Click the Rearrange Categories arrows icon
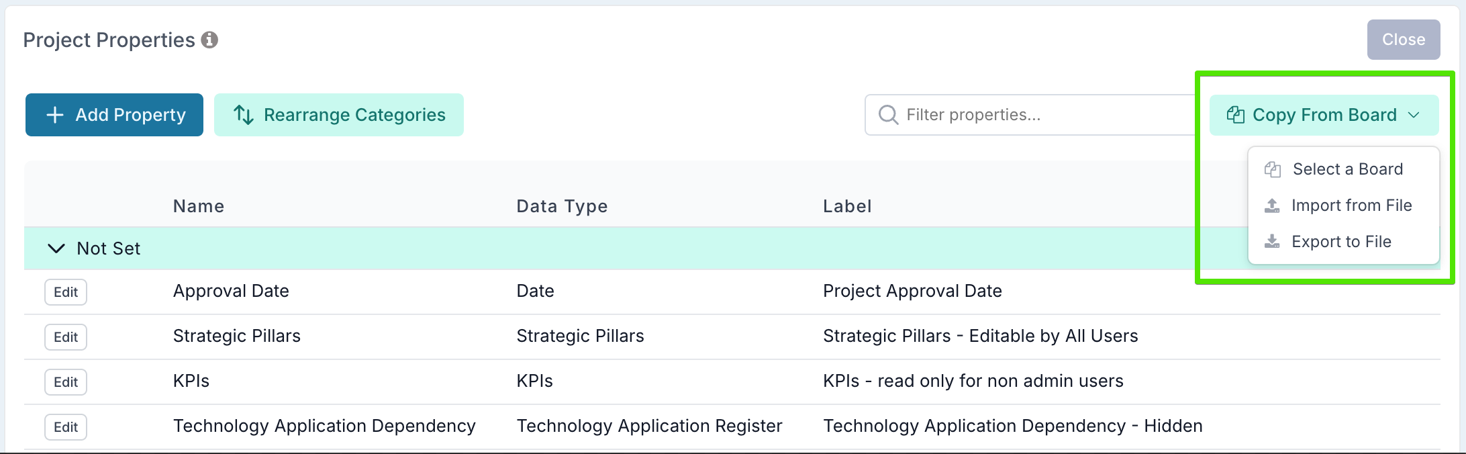The width and height of the screenshot is (1466, 454). click(243, 115)
